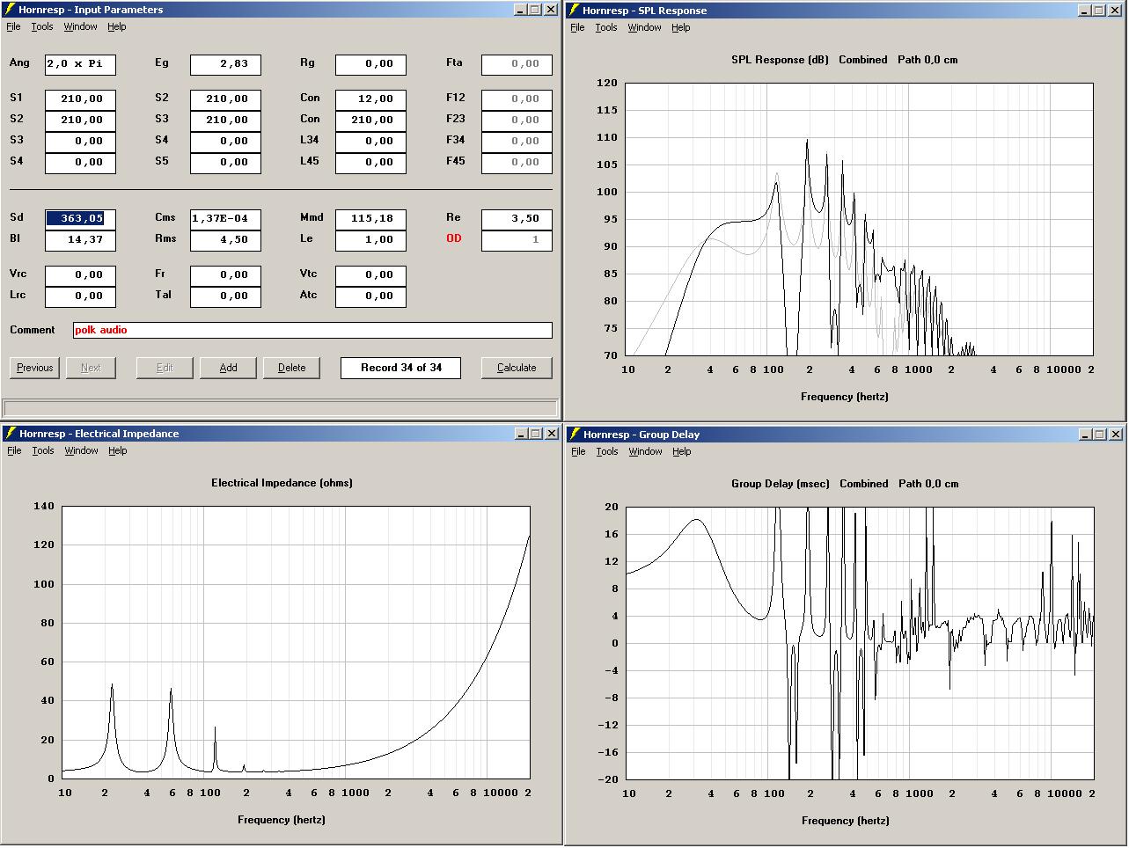Open Tools menu in Electrical Impedance window
The image size is (1129, 848).
tap(43, 450)
